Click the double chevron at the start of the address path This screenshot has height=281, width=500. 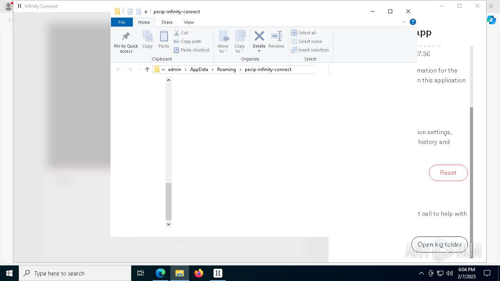click(x=163, y=69)
